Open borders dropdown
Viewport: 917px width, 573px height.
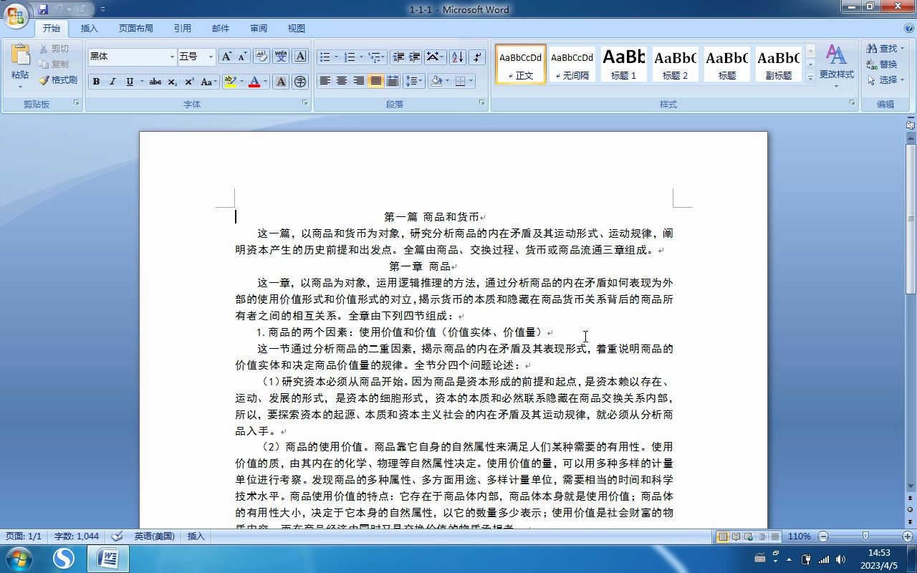pyautogui.click(x=471, y=81)
